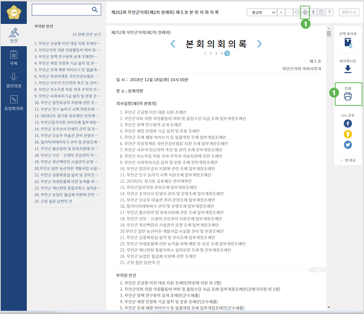Open sidebar item 6. 무안군 차상위계층
Image resolution: width=364 pixels, height=314 pixels.
pos(67,76)
